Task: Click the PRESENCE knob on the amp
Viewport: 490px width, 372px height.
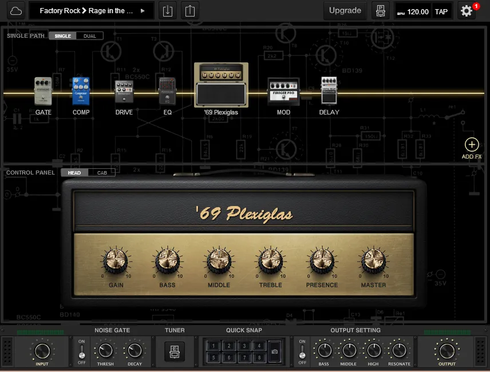Action: 322,261
